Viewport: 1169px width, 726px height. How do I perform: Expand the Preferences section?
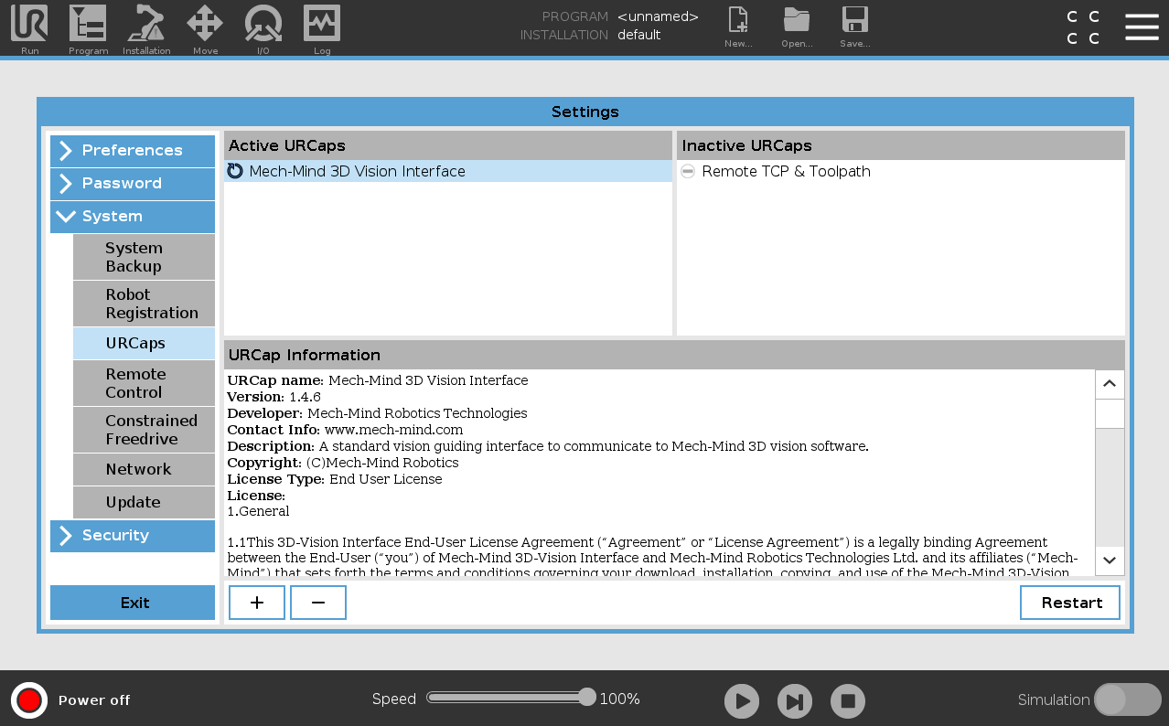coord(133,151)
